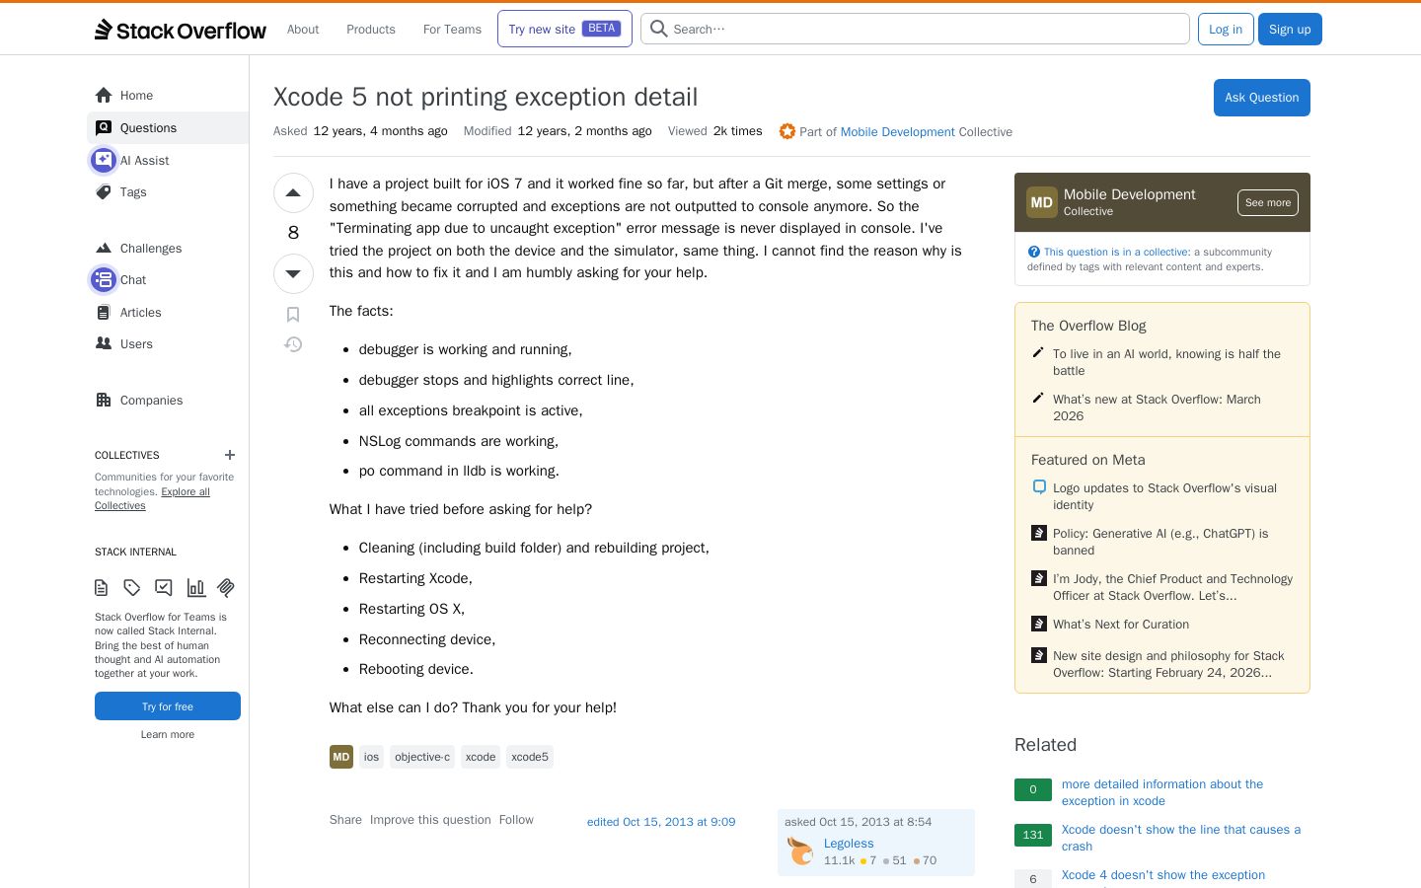Screen dimensions: 1421x888
Task: Open the For Teams header link
Action: (x=452, y=30)
